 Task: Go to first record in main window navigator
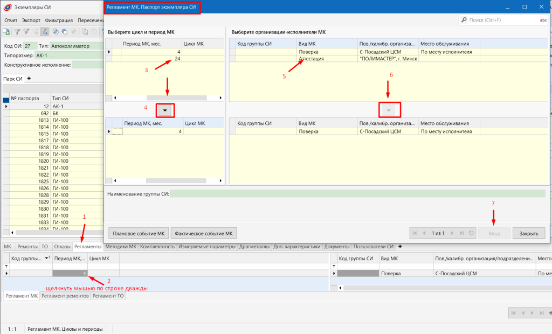(513, 313)
